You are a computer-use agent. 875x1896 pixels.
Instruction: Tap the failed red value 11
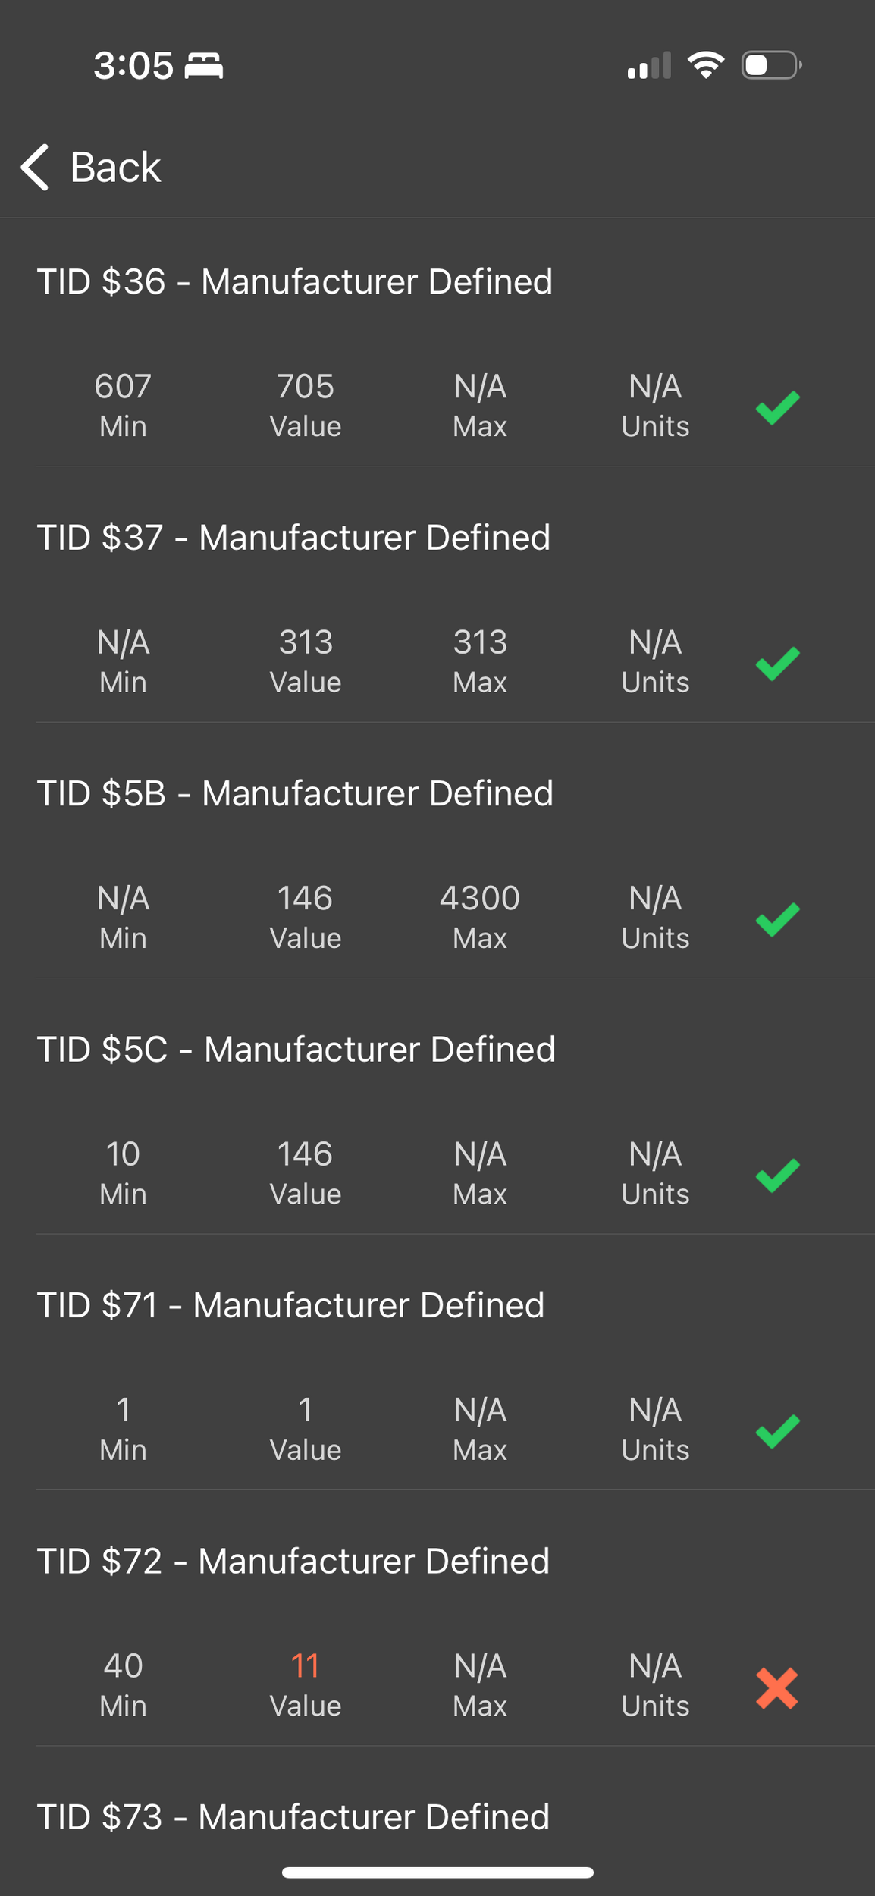[x=306, y=1666]
